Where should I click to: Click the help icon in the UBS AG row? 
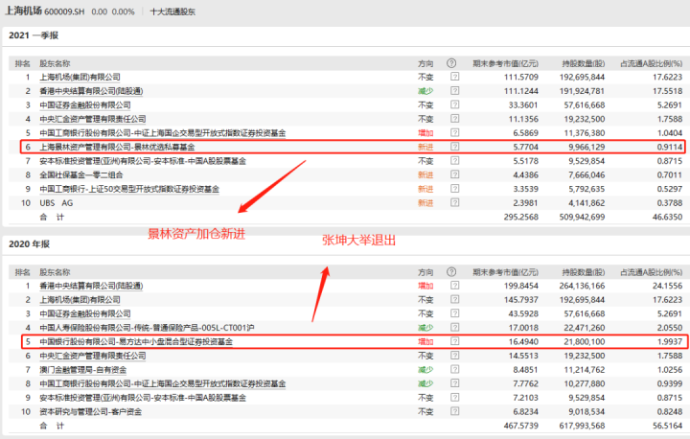(x=454, y=203)
